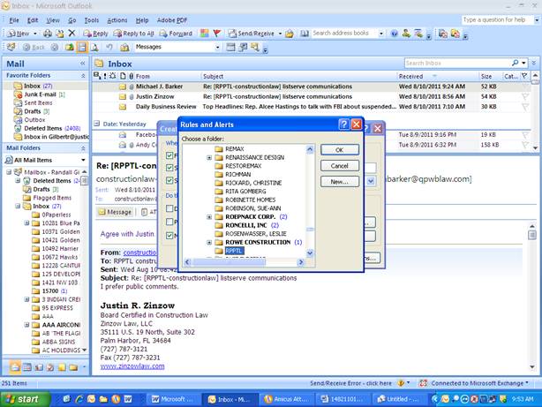
Task: Expand the RENAISSANCE DESIGN folder
Action: point(209,157)
